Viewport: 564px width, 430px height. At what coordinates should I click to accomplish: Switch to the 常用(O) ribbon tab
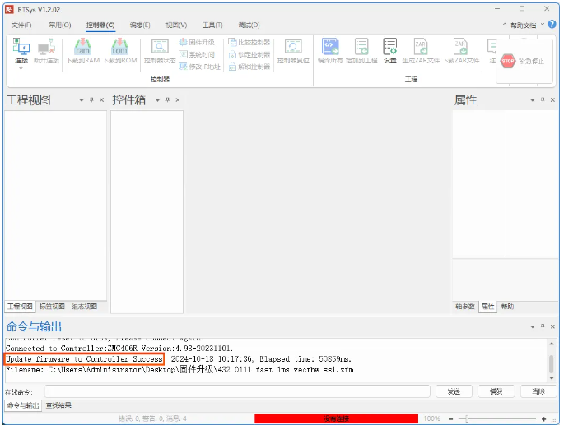click(60, 25)
